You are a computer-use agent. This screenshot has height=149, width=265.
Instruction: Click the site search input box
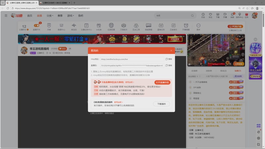[172, 16]
